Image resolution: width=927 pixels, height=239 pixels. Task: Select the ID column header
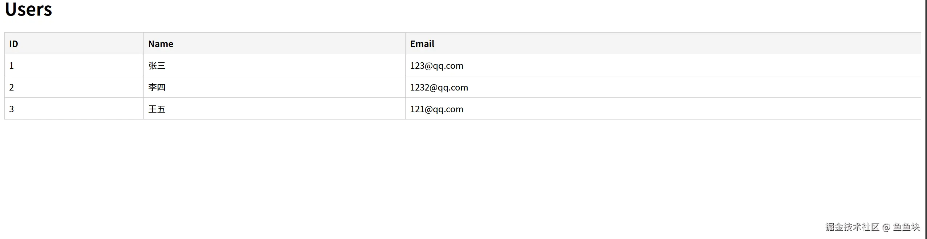tap(13, 44)
